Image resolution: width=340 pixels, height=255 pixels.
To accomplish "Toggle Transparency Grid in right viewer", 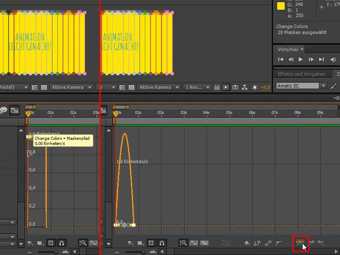I will [x=132, y=88].
